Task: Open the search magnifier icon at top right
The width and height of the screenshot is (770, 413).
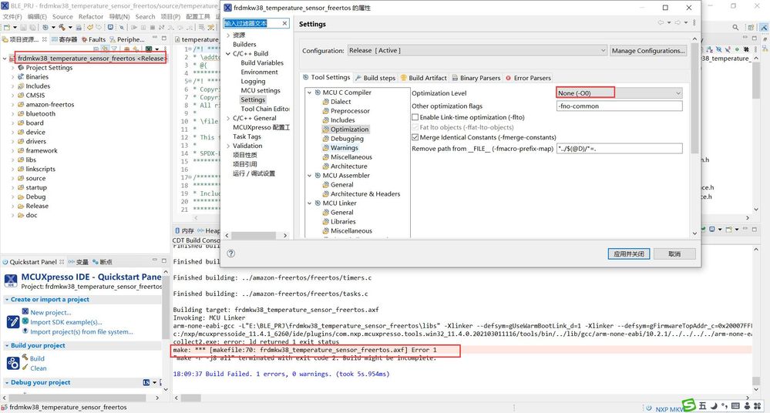Action: coord(735,28)
